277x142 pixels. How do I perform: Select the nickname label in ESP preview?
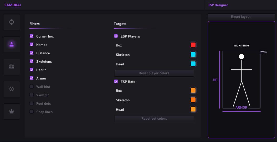[x=241, y=45]
